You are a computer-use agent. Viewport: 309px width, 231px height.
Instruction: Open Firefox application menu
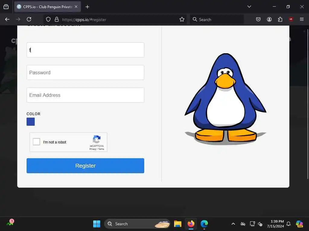(302, 19)
